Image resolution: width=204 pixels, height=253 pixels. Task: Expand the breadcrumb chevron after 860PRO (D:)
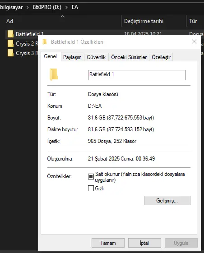pos(66,7)
